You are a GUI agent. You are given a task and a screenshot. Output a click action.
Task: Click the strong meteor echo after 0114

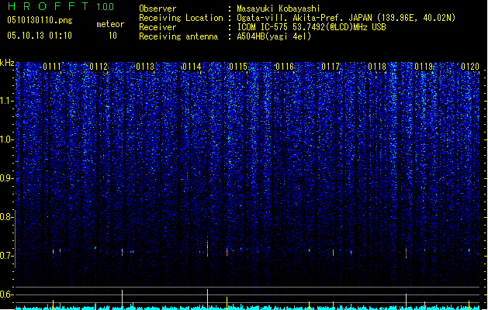pyautogui.click(x=208, y=247)
